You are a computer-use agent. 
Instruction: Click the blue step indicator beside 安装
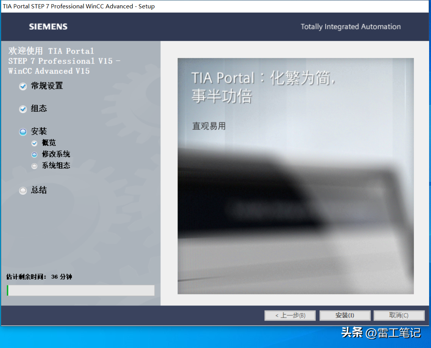click(23, 132)
